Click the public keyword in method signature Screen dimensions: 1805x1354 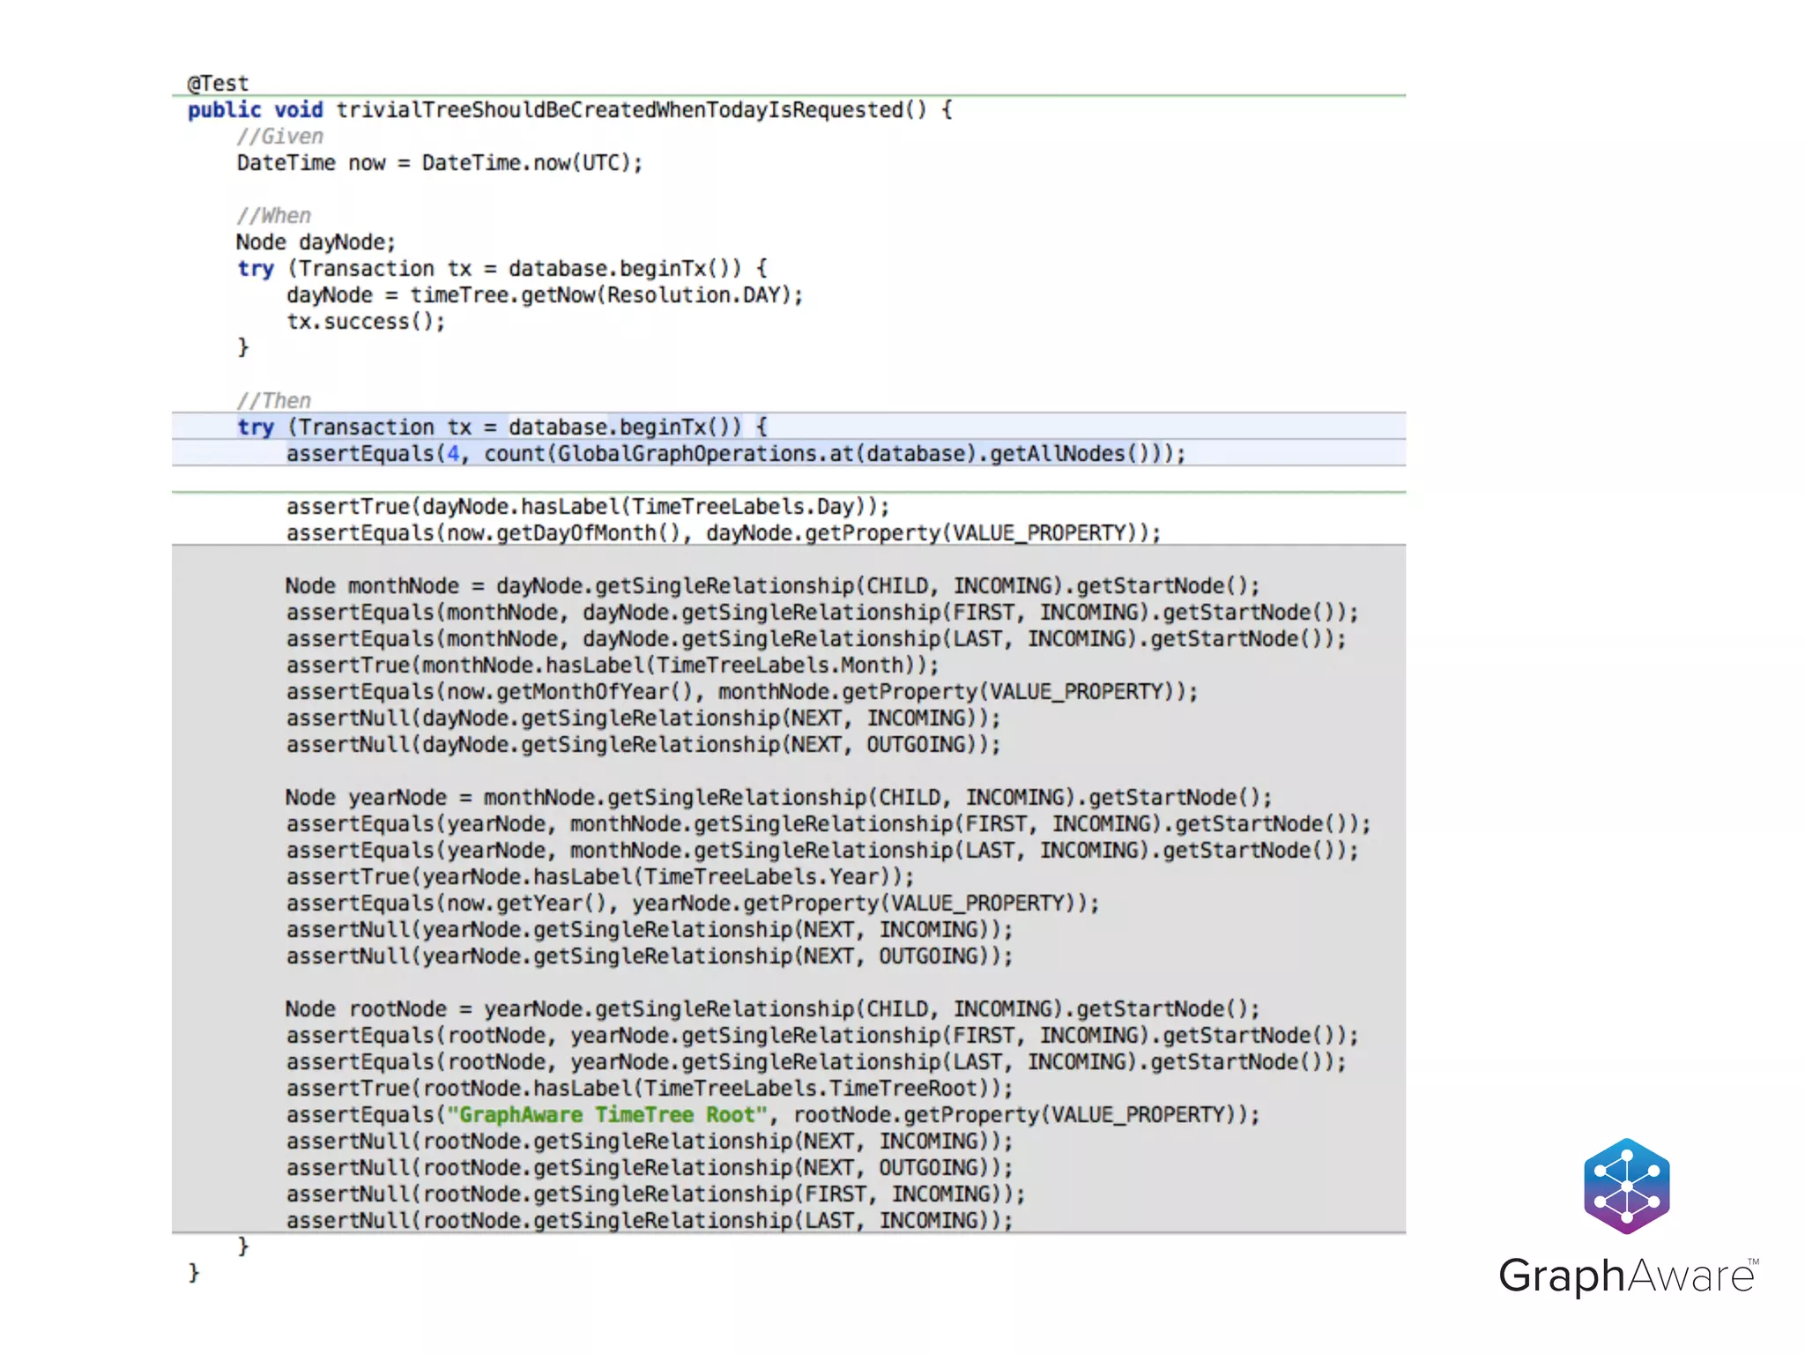(x=224, y=110)
